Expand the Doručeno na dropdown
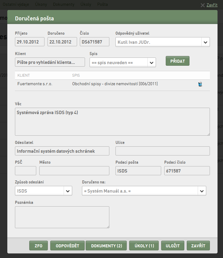Viewport: 223px width, 258px height. [x=144, y=191]
